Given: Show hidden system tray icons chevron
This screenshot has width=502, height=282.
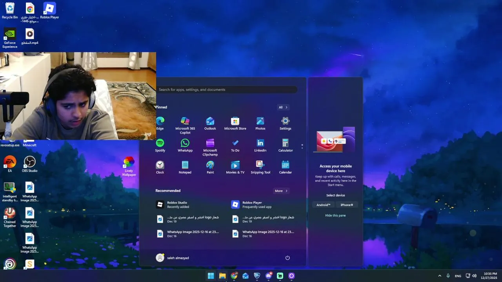Looking at the screenshot, I should pos(440,276).
